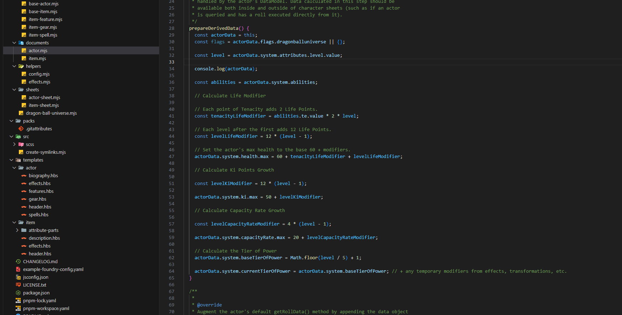Open the item-sheet.mjs file

coord(44,105)
